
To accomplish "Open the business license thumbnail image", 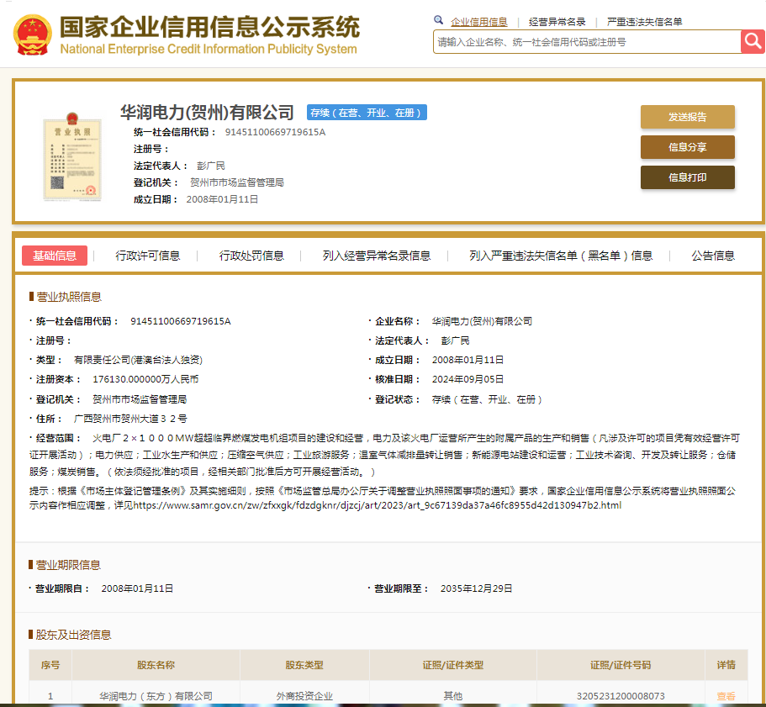I will tap(72, 157).
